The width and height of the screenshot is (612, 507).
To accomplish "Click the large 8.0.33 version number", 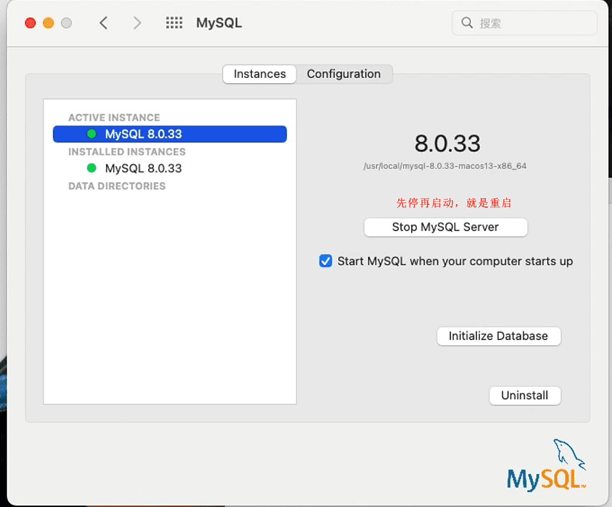I will tap(447, 143).
